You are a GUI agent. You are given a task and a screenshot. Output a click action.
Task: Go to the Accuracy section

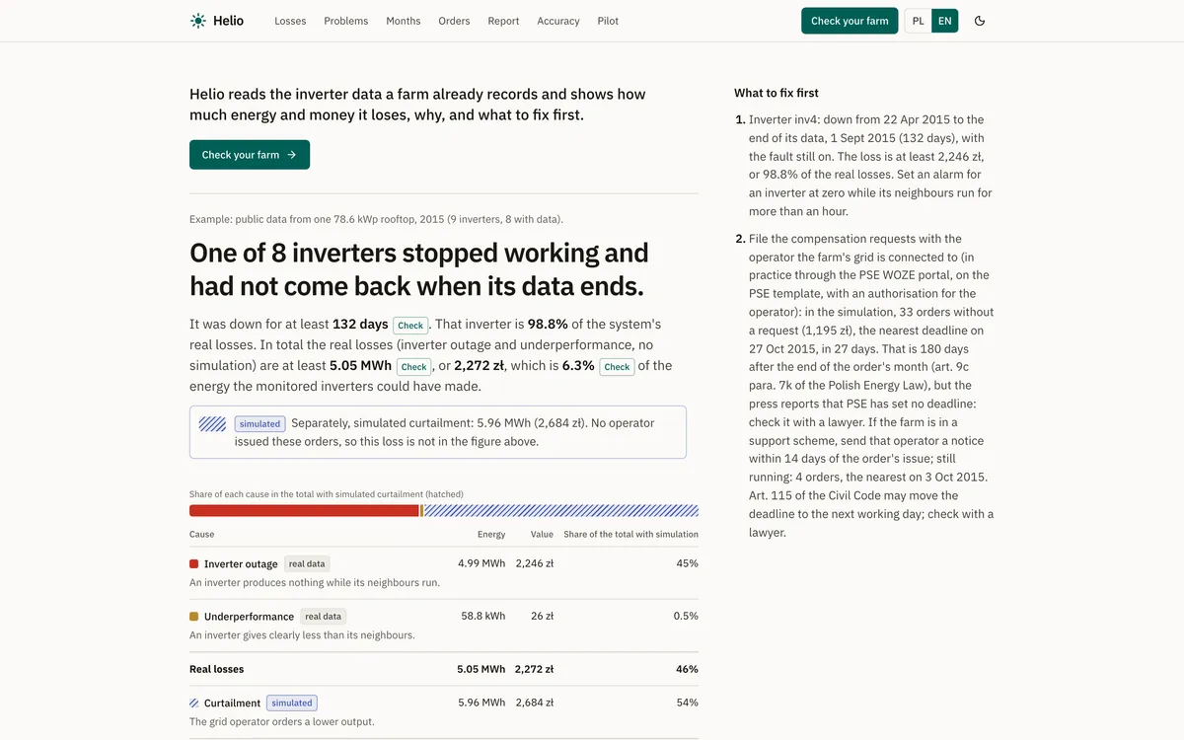pos(558,21)
